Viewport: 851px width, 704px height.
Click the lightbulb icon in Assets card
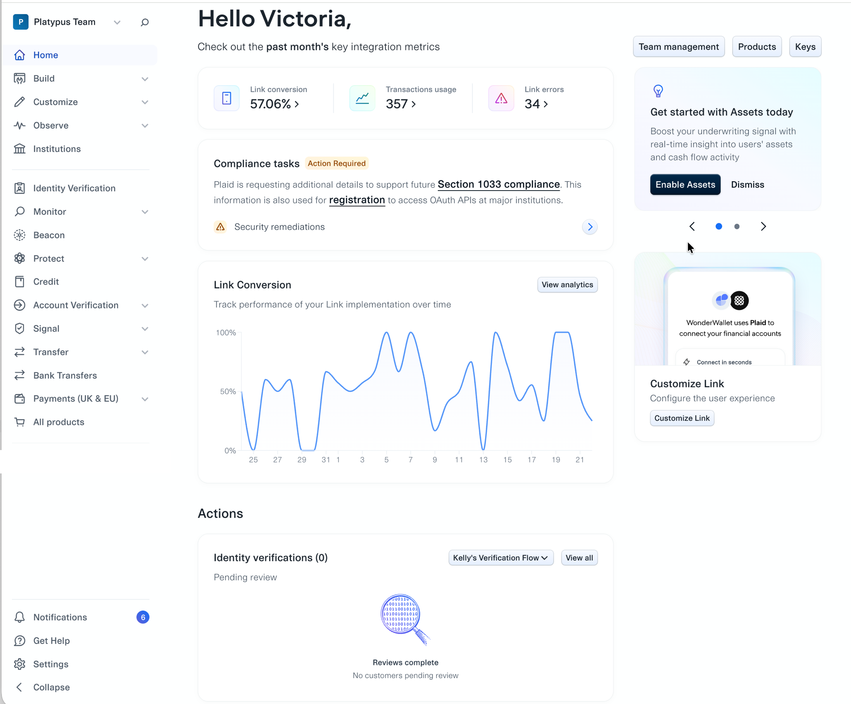(658, 91)
